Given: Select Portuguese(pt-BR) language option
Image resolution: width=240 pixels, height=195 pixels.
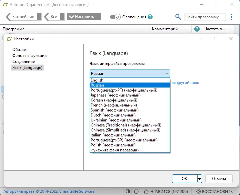Looking at the screenshot, I should click(130, 140).
